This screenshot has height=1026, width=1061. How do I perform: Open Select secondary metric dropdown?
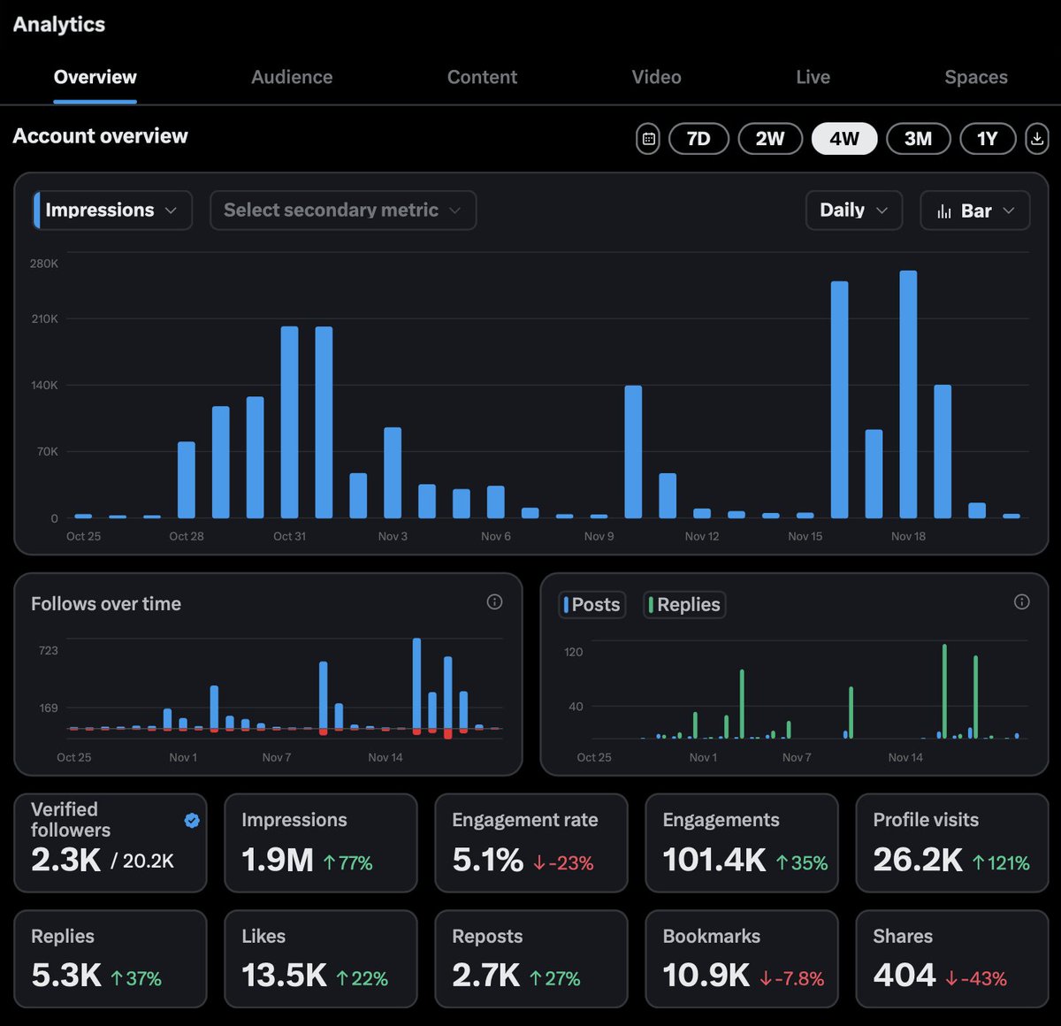[343, 211]
